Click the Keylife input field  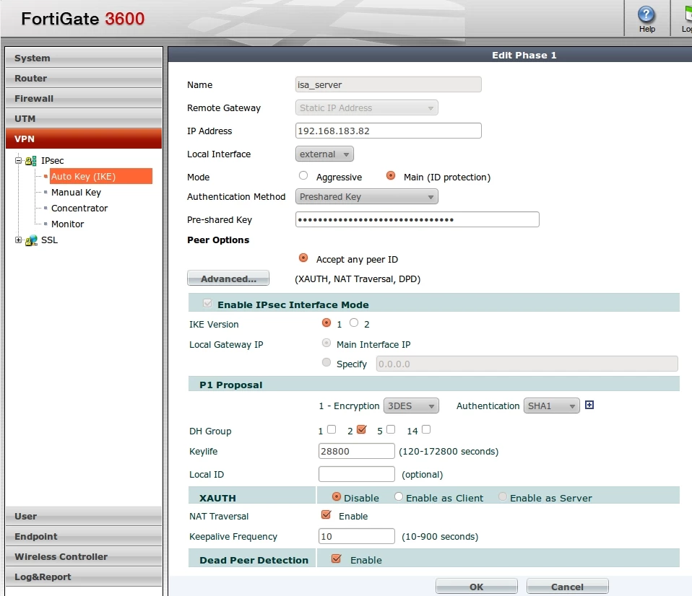pos(357,451)
